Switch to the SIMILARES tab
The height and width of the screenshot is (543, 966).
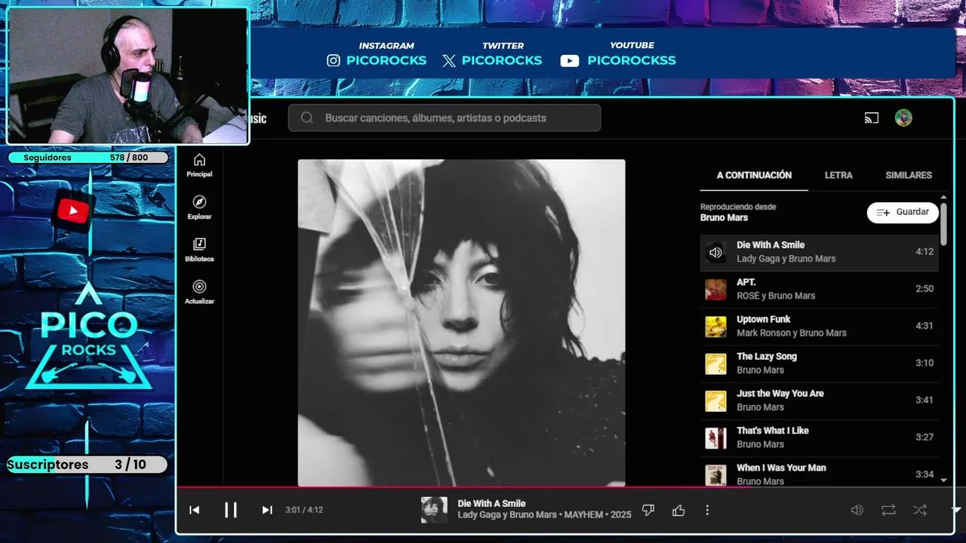[909, 175]
